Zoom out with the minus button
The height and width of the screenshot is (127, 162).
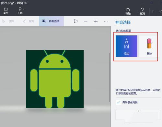click(x=86, y=21)
